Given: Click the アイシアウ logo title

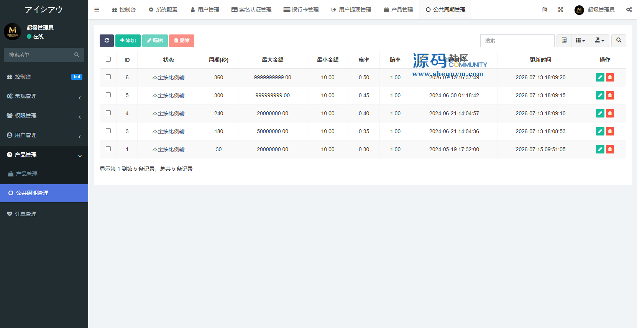Looking at the screenshot, I should point(44,10).
